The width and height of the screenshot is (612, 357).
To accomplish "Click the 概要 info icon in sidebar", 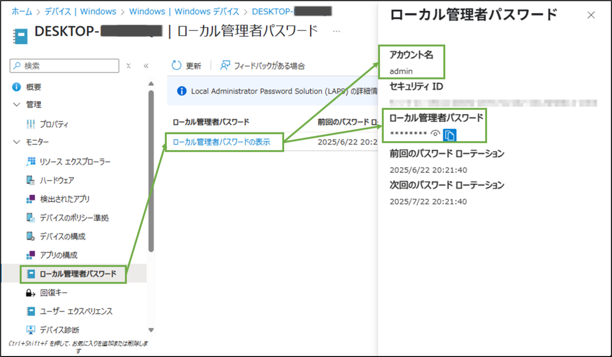I will click(x=16, y=87).
